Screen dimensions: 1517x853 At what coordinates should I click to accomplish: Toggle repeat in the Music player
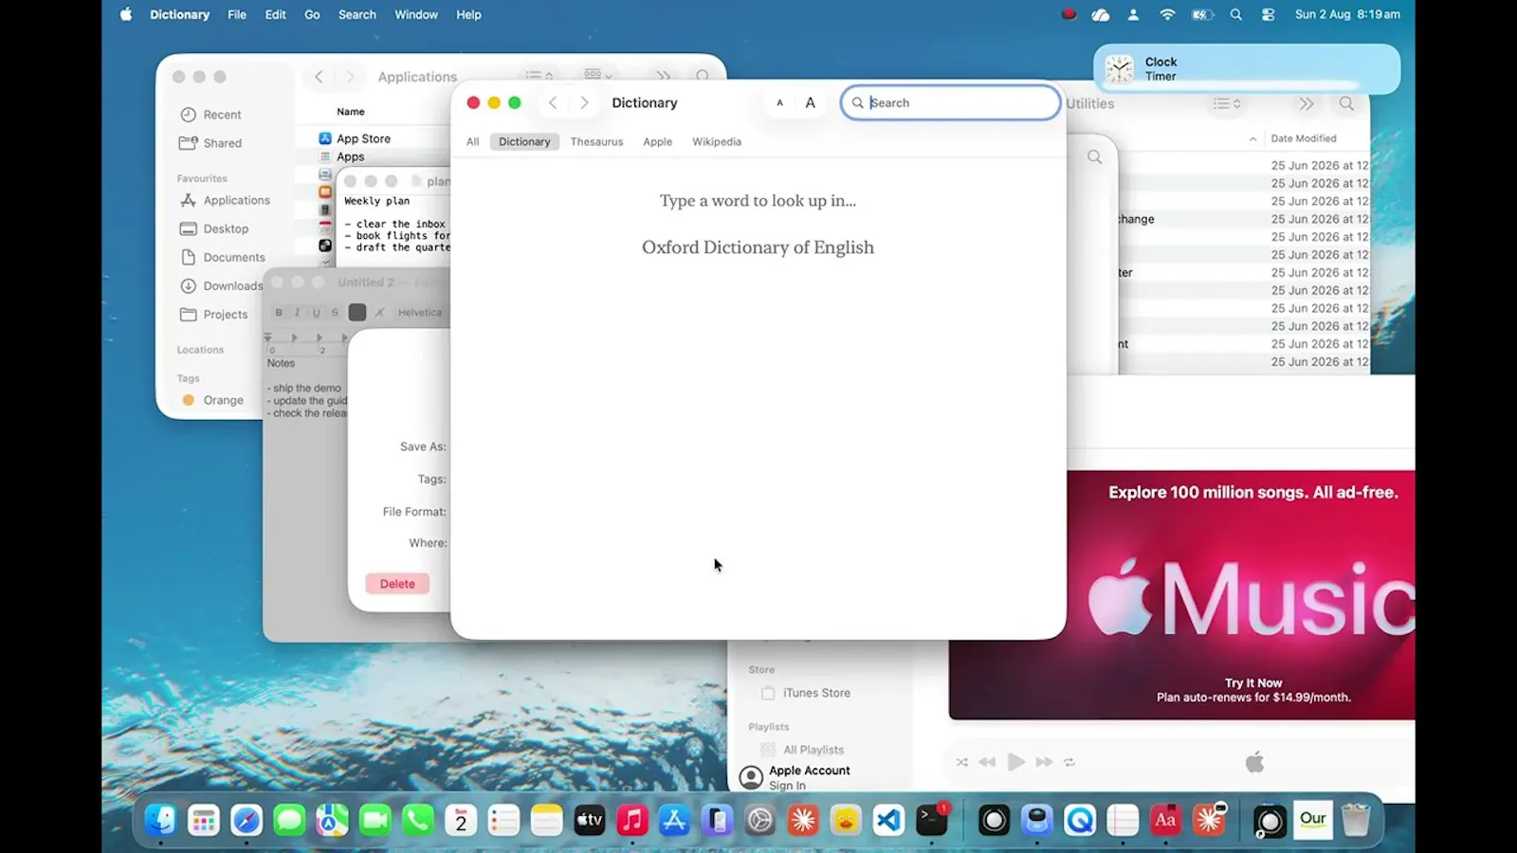click(x=1069, y=762)
